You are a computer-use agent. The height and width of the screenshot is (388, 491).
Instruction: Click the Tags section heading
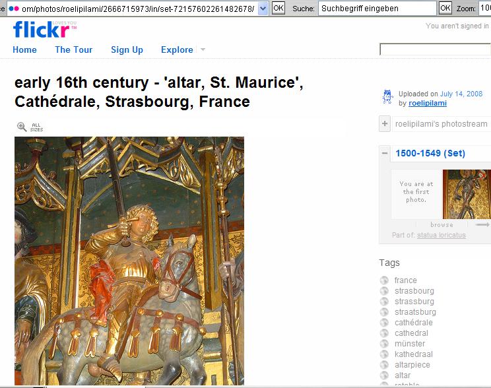(x=389, y=263)
